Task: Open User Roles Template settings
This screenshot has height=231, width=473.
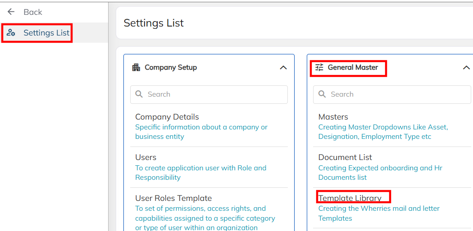Action: click(x=173, y=198)
